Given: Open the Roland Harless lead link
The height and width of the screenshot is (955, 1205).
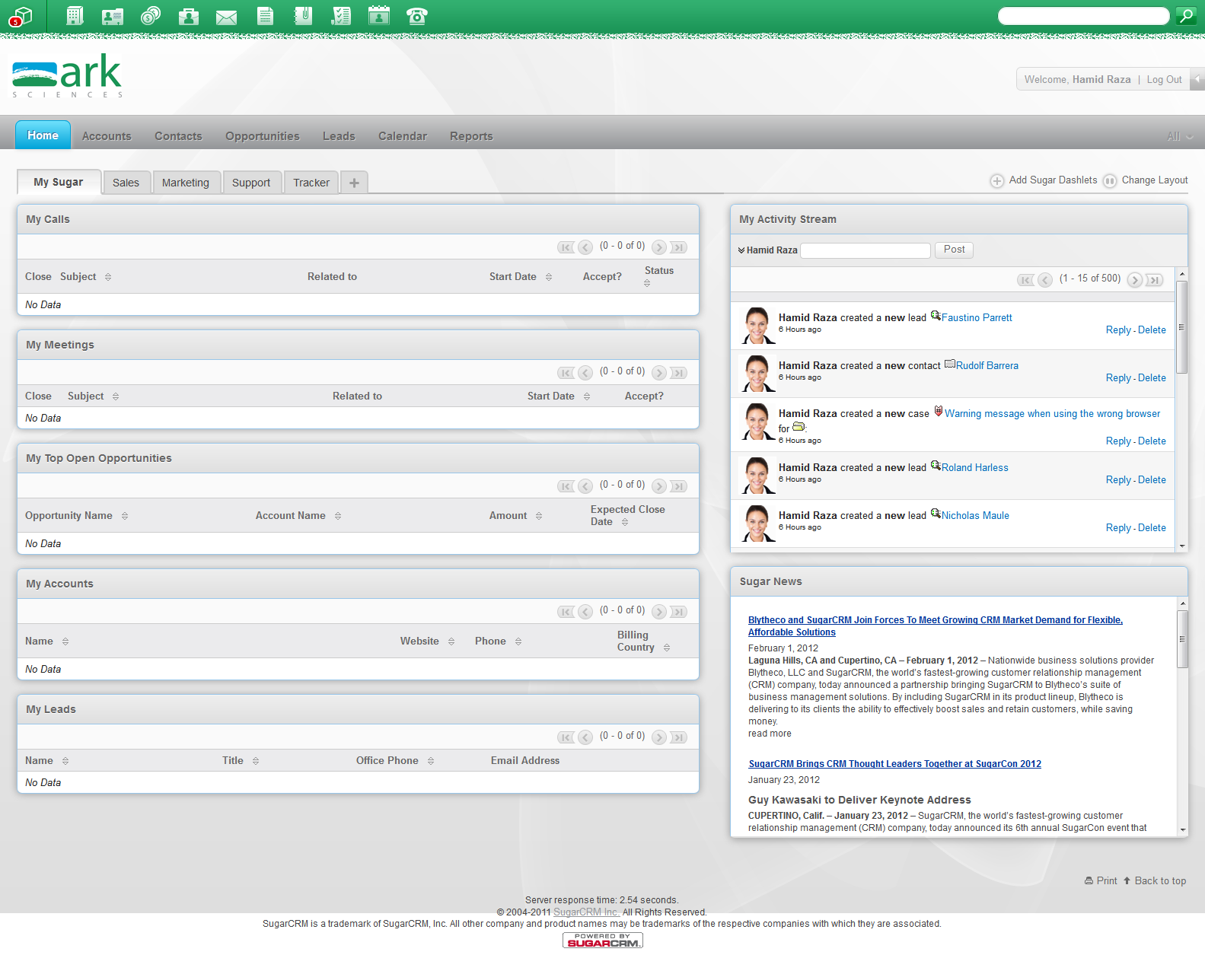Looking at the screenshot, I should [974, 468].
